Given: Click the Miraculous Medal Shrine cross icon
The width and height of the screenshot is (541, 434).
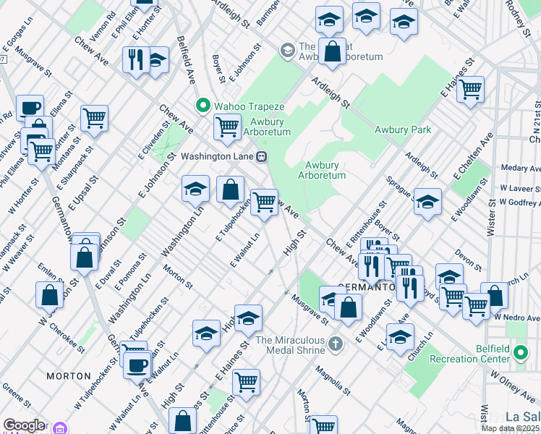Looking at the screenshot, I should point(336,344).
